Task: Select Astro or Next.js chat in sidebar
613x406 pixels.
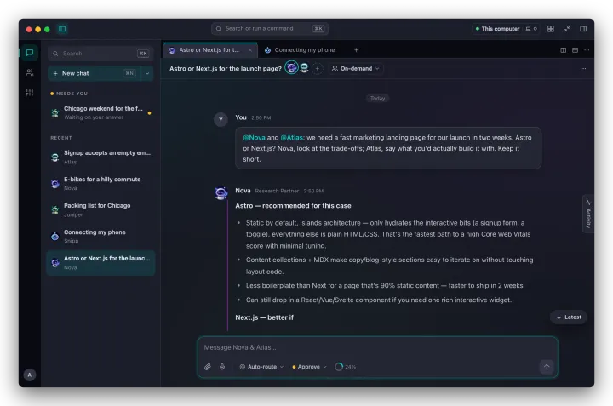Action: pyautogui.click(x=100, y=263)
